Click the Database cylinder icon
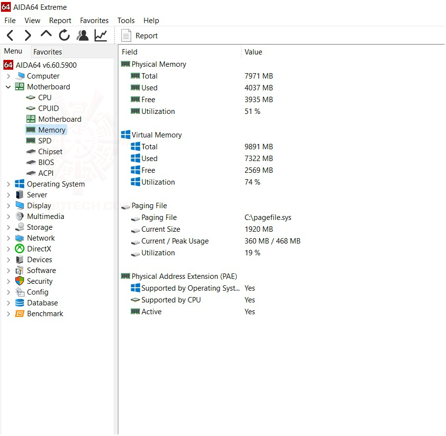Screen dimensions: 446x436 [20, 302]
